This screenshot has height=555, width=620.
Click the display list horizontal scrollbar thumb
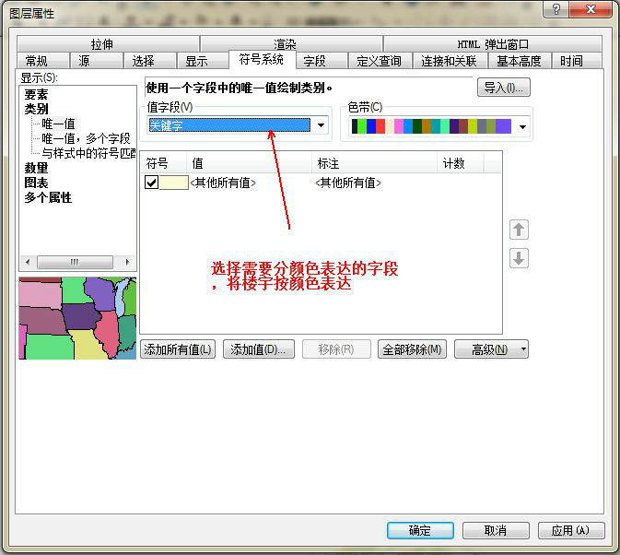click(75, 262)
